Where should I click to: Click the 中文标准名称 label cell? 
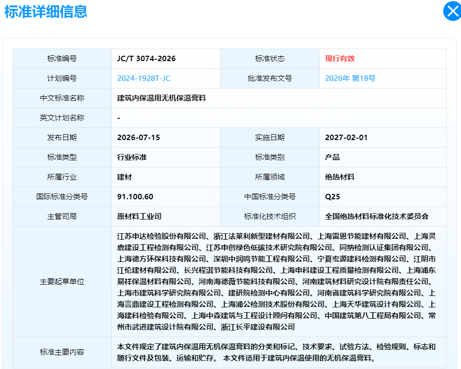62,98
